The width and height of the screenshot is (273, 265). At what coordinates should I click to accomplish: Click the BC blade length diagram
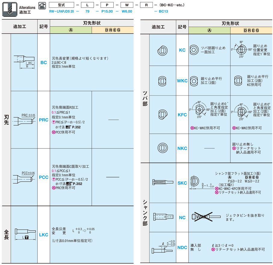tap(24, 62)
